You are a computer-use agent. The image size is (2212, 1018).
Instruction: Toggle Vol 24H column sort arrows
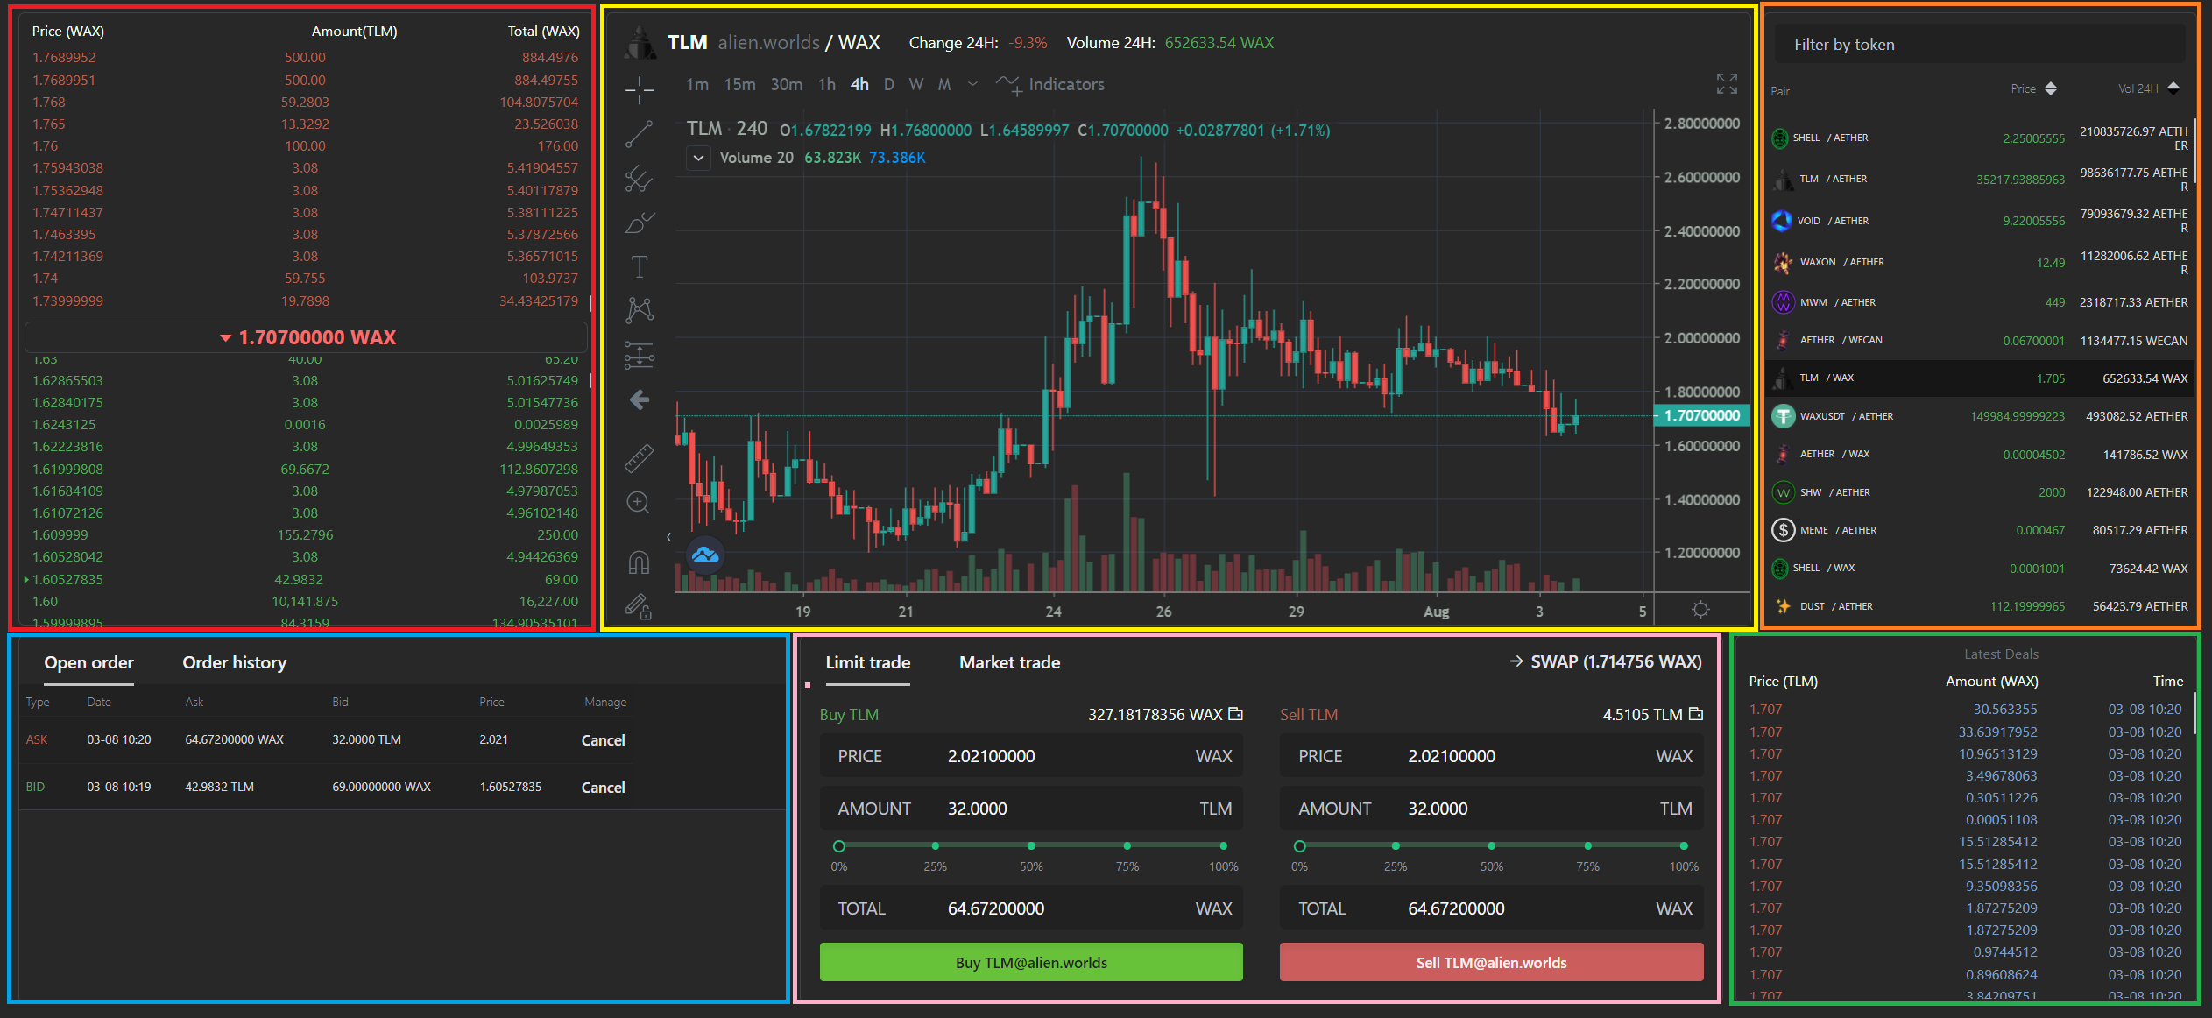[2173, 88]
